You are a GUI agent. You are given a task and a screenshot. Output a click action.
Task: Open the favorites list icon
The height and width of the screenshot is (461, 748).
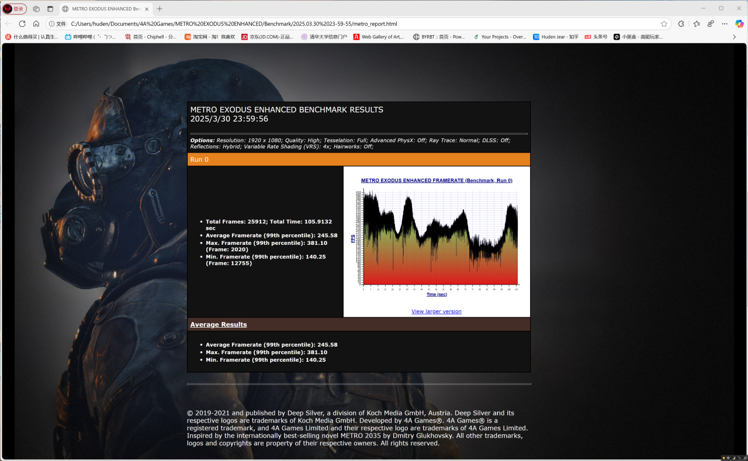pos(696,24)
